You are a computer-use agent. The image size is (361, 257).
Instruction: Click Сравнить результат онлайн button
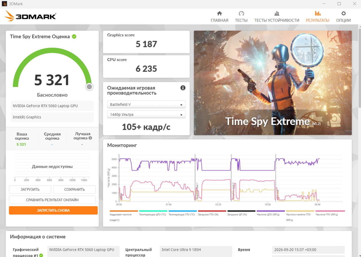click(52, 200)
